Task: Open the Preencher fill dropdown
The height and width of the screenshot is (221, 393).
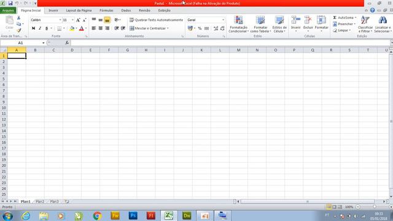Action: (x=344, y=24)
